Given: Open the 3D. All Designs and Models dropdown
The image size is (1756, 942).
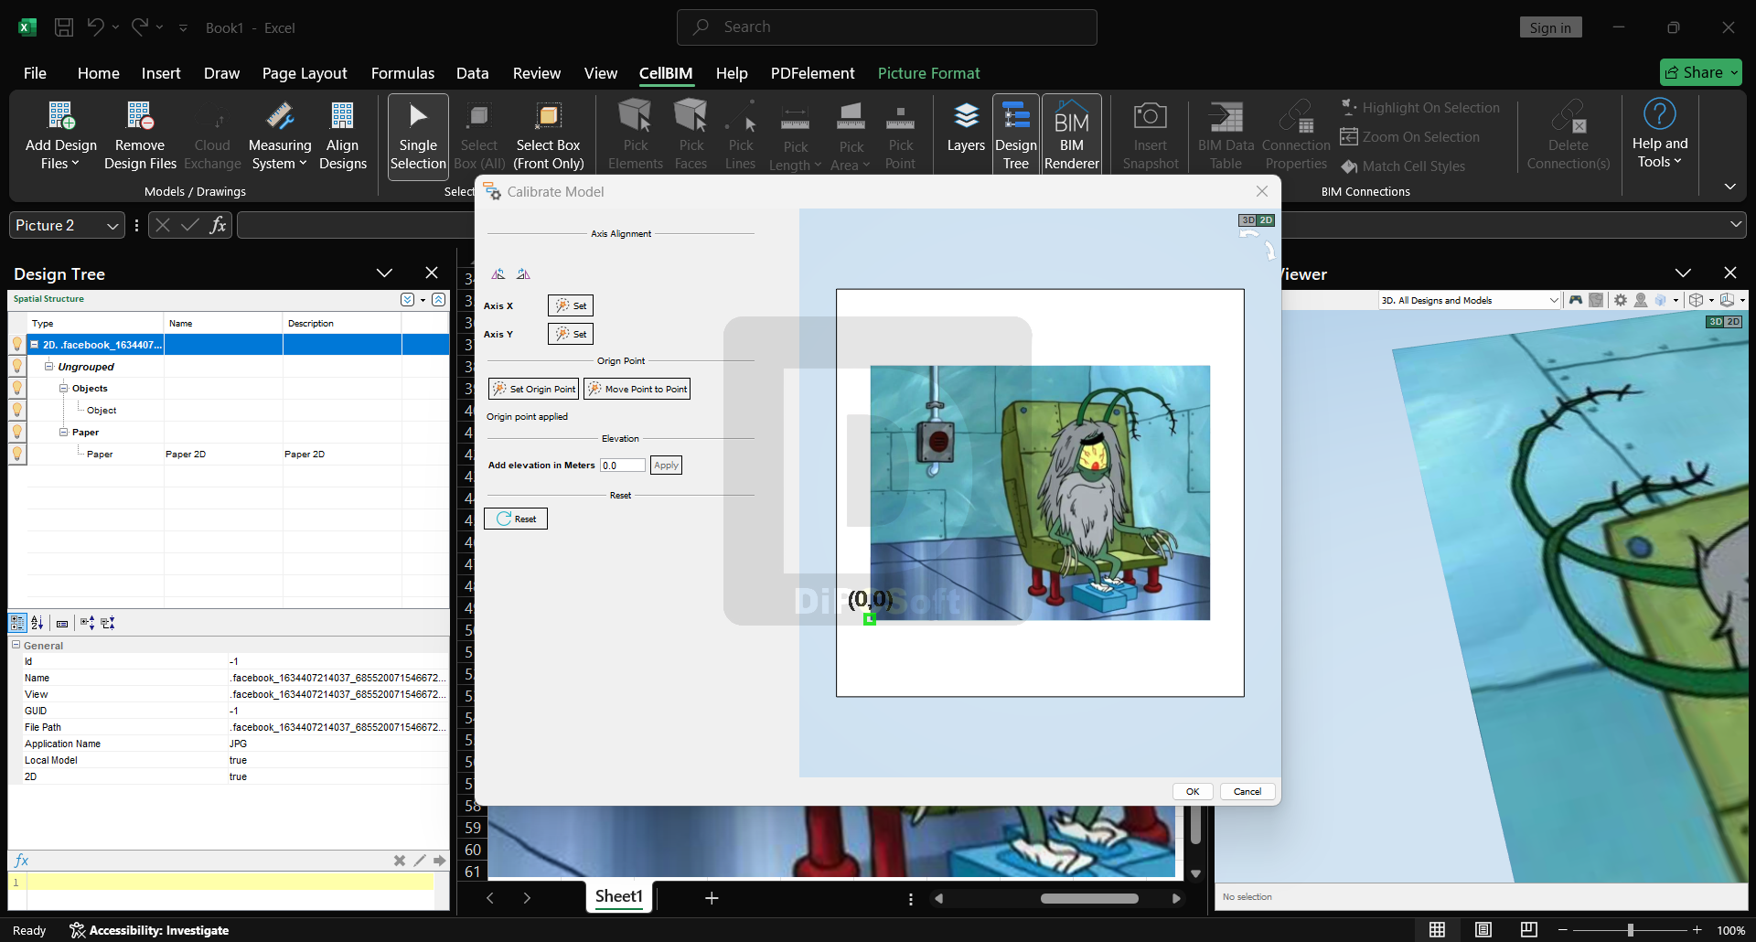Looking at the screenshot, I should pyautogui.click(x=1470, y=300).
